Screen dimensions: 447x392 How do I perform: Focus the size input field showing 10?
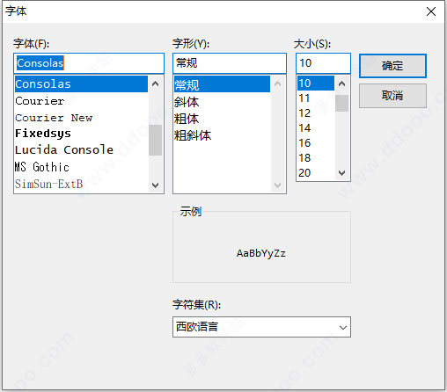click(x=323, y=63)
